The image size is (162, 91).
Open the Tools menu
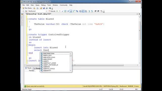point(49,5)
